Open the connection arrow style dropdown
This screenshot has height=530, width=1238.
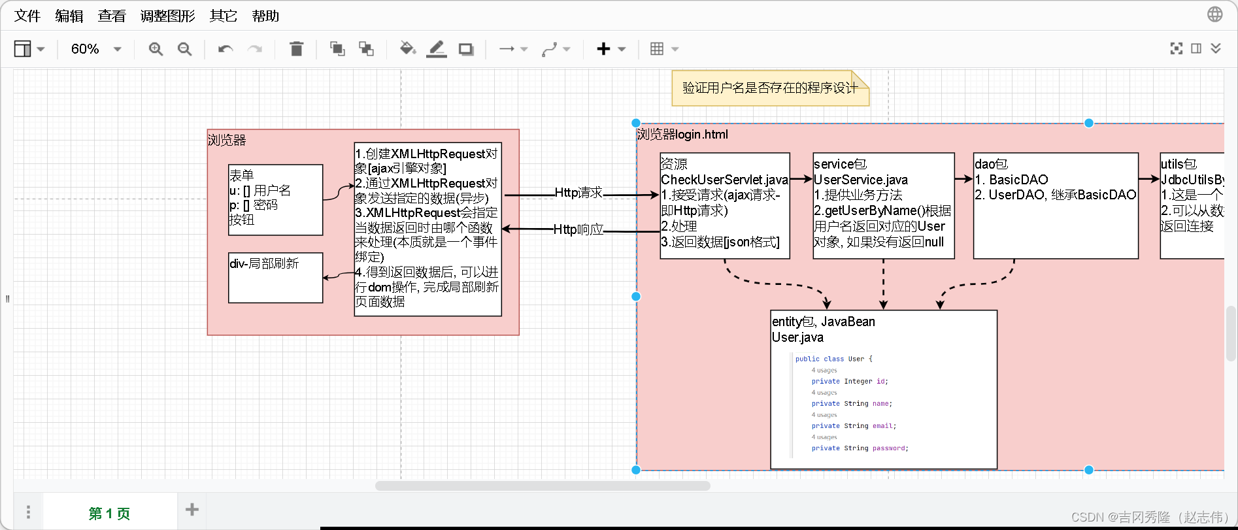click(513, 49)
